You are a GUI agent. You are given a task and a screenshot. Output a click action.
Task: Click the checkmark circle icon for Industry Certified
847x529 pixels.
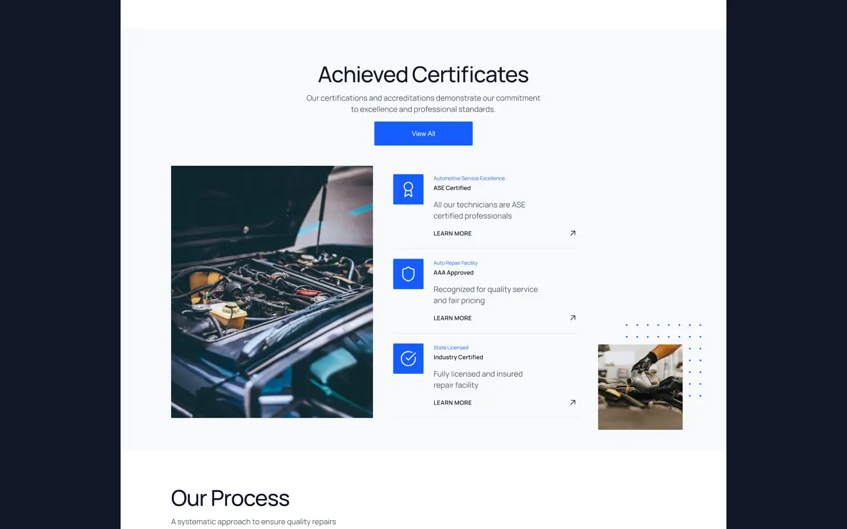pos(408,359)
